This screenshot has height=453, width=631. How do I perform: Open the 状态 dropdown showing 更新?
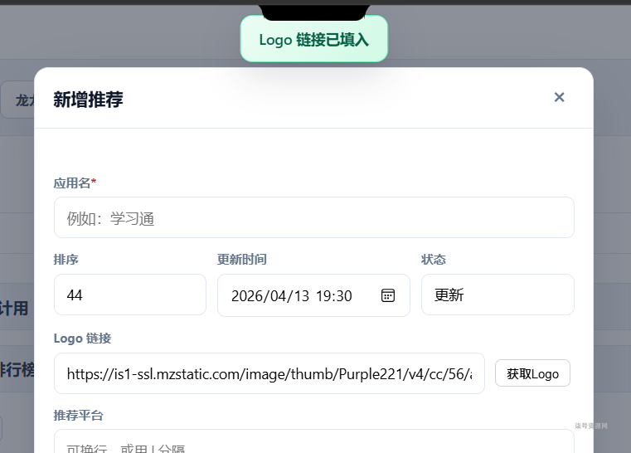pyautogui.click(x=498, y=295)
